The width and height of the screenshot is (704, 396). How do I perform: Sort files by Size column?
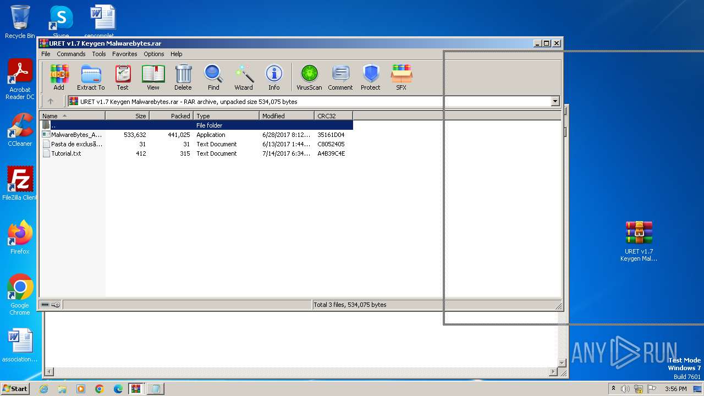[x=127, y=116]
